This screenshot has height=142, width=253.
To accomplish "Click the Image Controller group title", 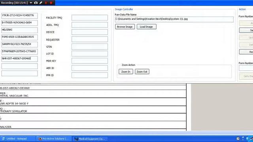I will click(124, 9).
